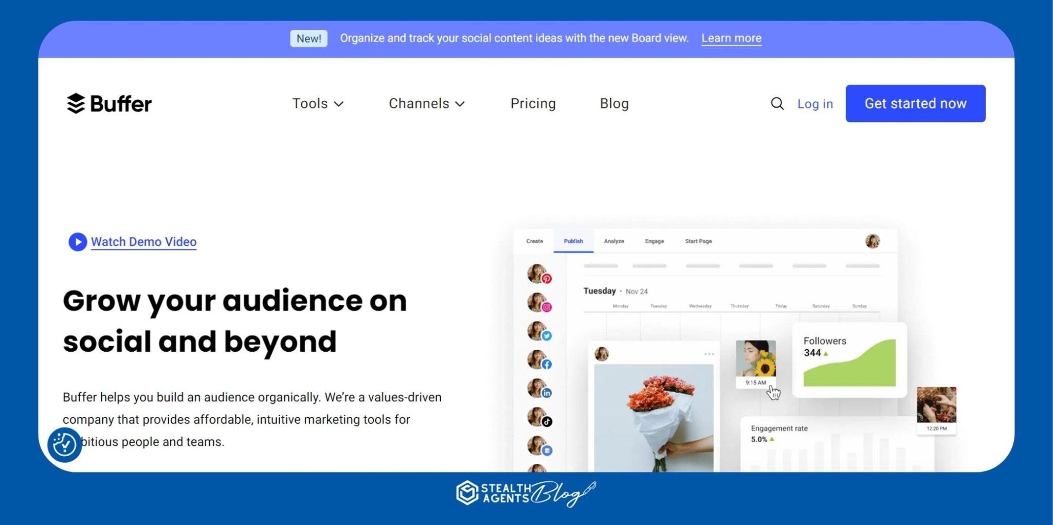This screenshot has height=525, width=1053.
Task: Open the Learn more link in the banner
Action: pyautogui.click(x=731, y=38)
